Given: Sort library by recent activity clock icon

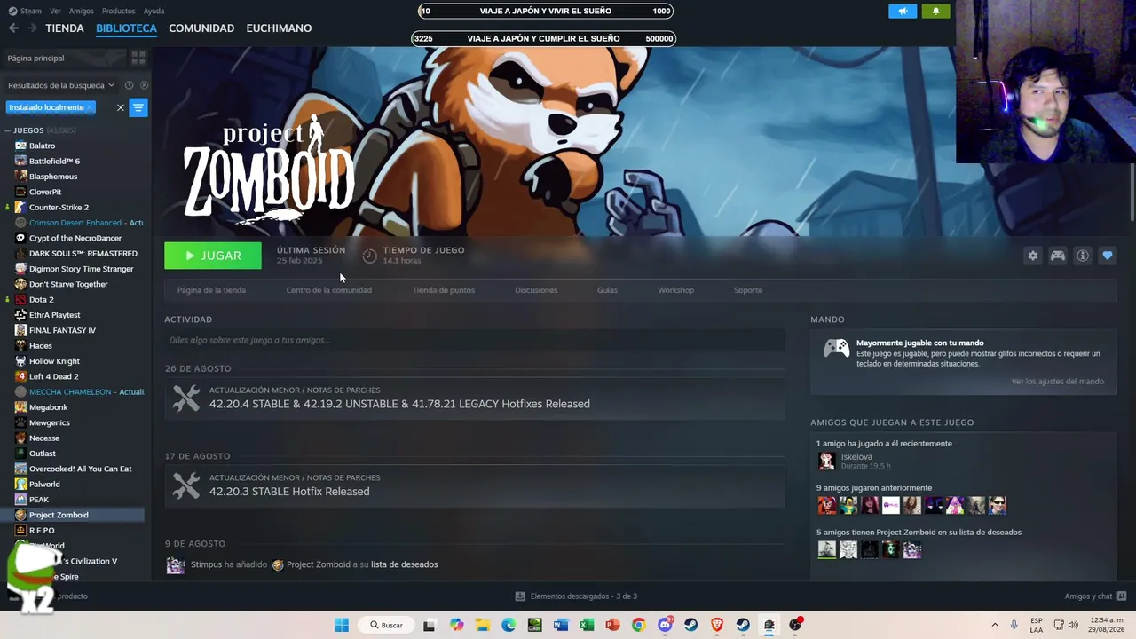Looking at the screenshot, I should click(129, 85).
